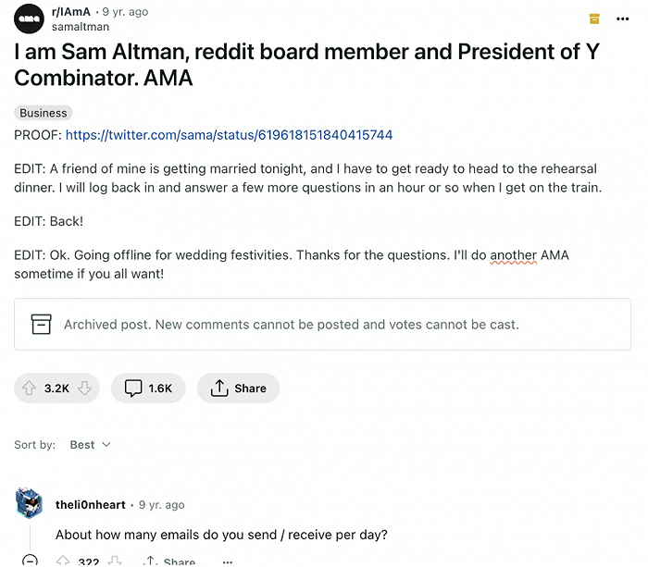Open samaltman's user profile
The width and height of the screenshot is (648, 567).
81,27
